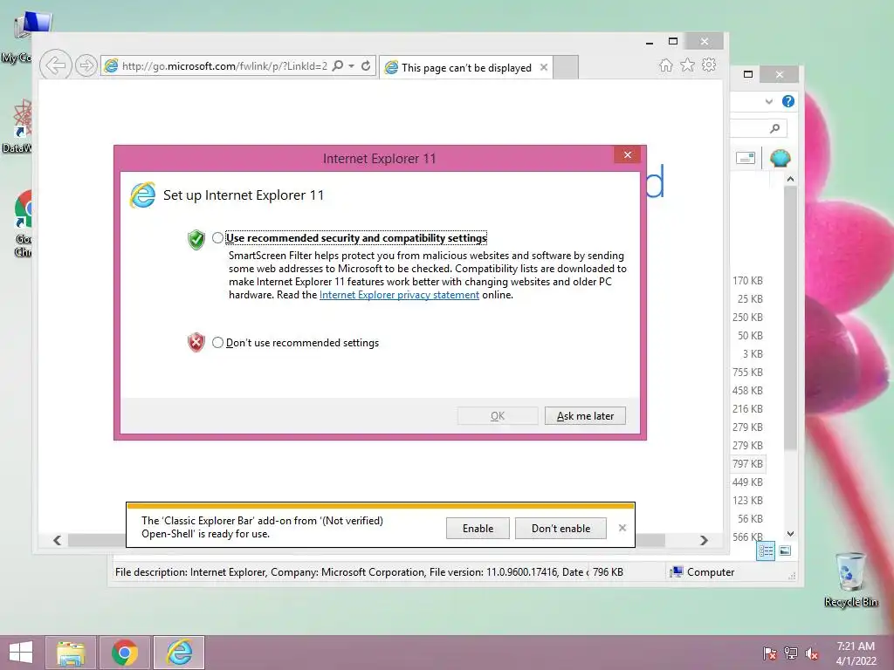The image size is (894, 670).
Task: Select the 170 KB file size row
Action: click(x=747, y=280)
